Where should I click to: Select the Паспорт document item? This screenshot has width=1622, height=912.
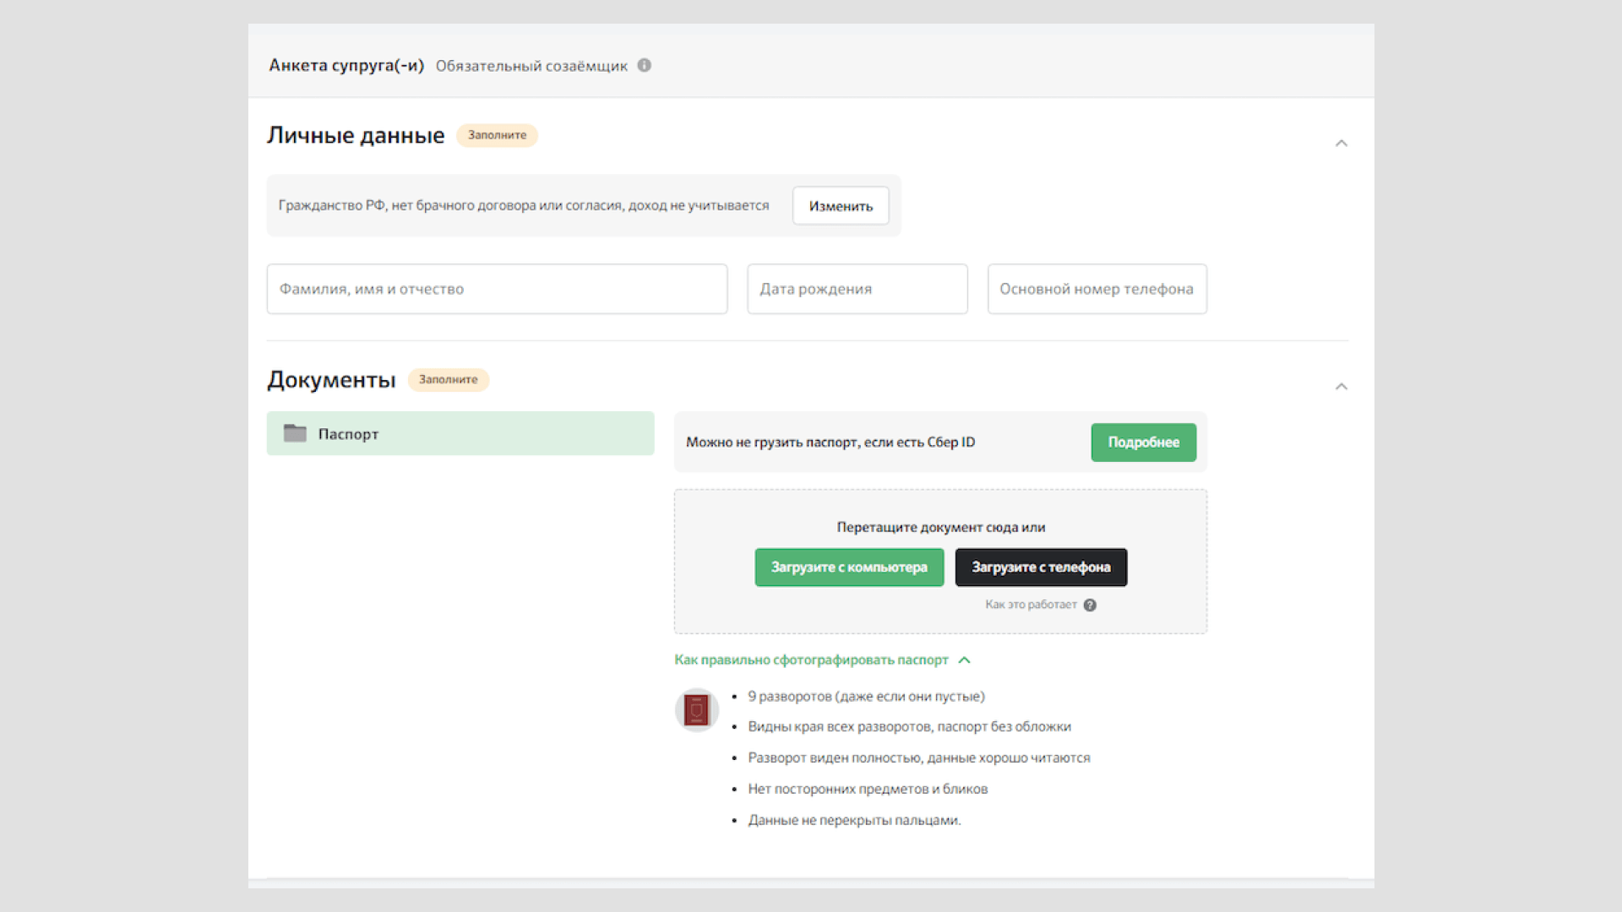tap(460, 433)
